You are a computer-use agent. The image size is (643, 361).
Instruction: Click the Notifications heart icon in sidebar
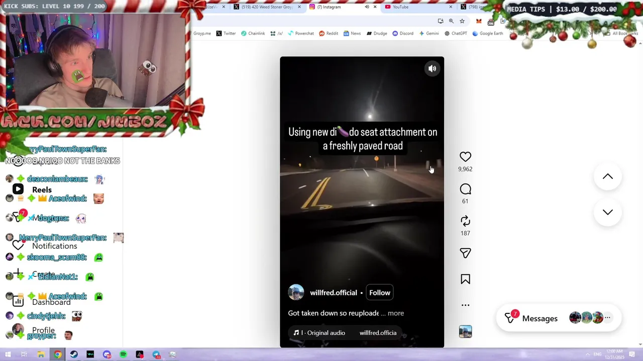point(18,246)
